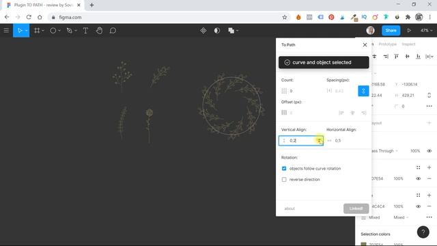Viewport: 437px width, 246px height.
Task: Click the Vertical Align value field
Action: click(301, 141)
